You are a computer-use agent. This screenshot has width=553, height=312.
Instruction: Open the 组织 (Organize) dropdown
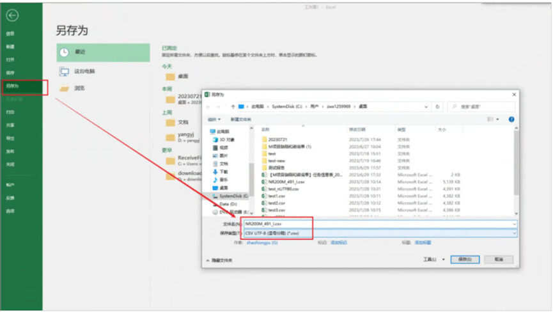(x=214, y=120)
